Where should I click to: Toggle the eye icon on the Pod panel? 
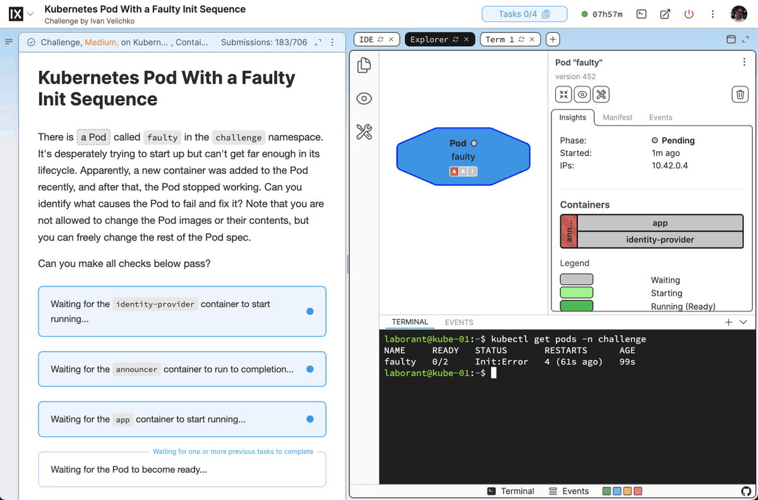tap(582, 94)
